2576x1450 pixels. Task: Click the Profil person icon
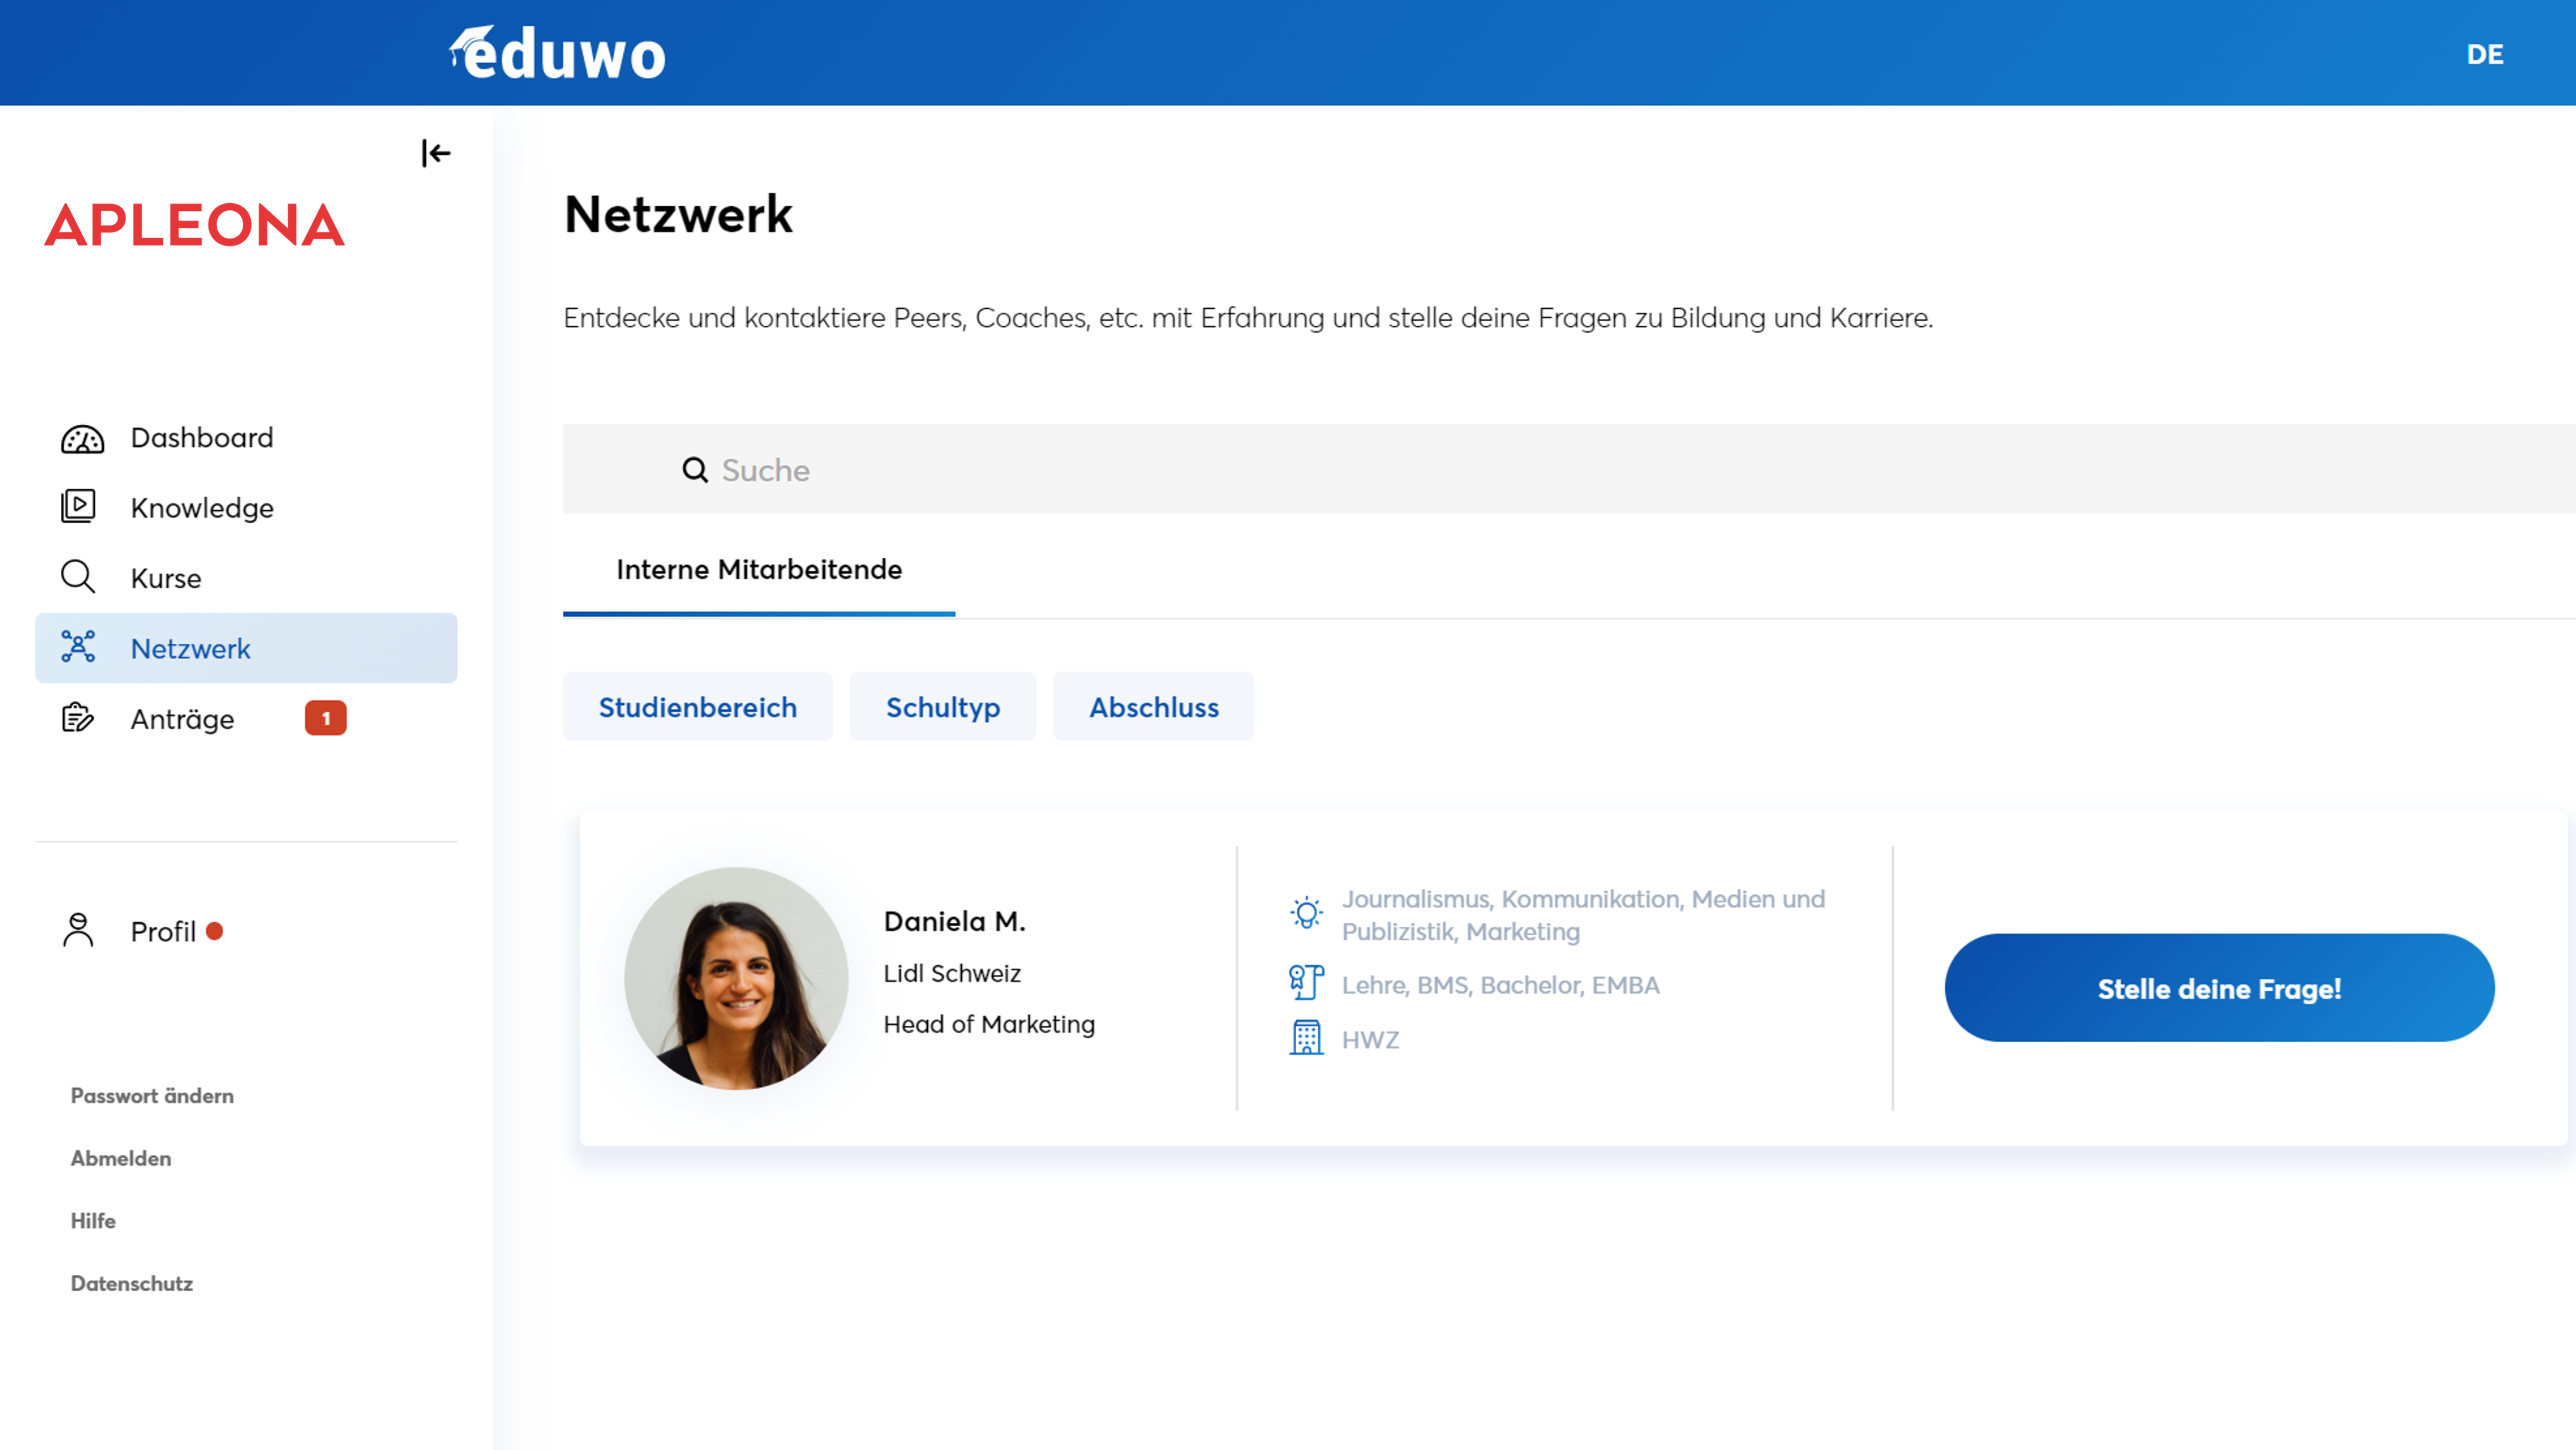tap(78, 930)
